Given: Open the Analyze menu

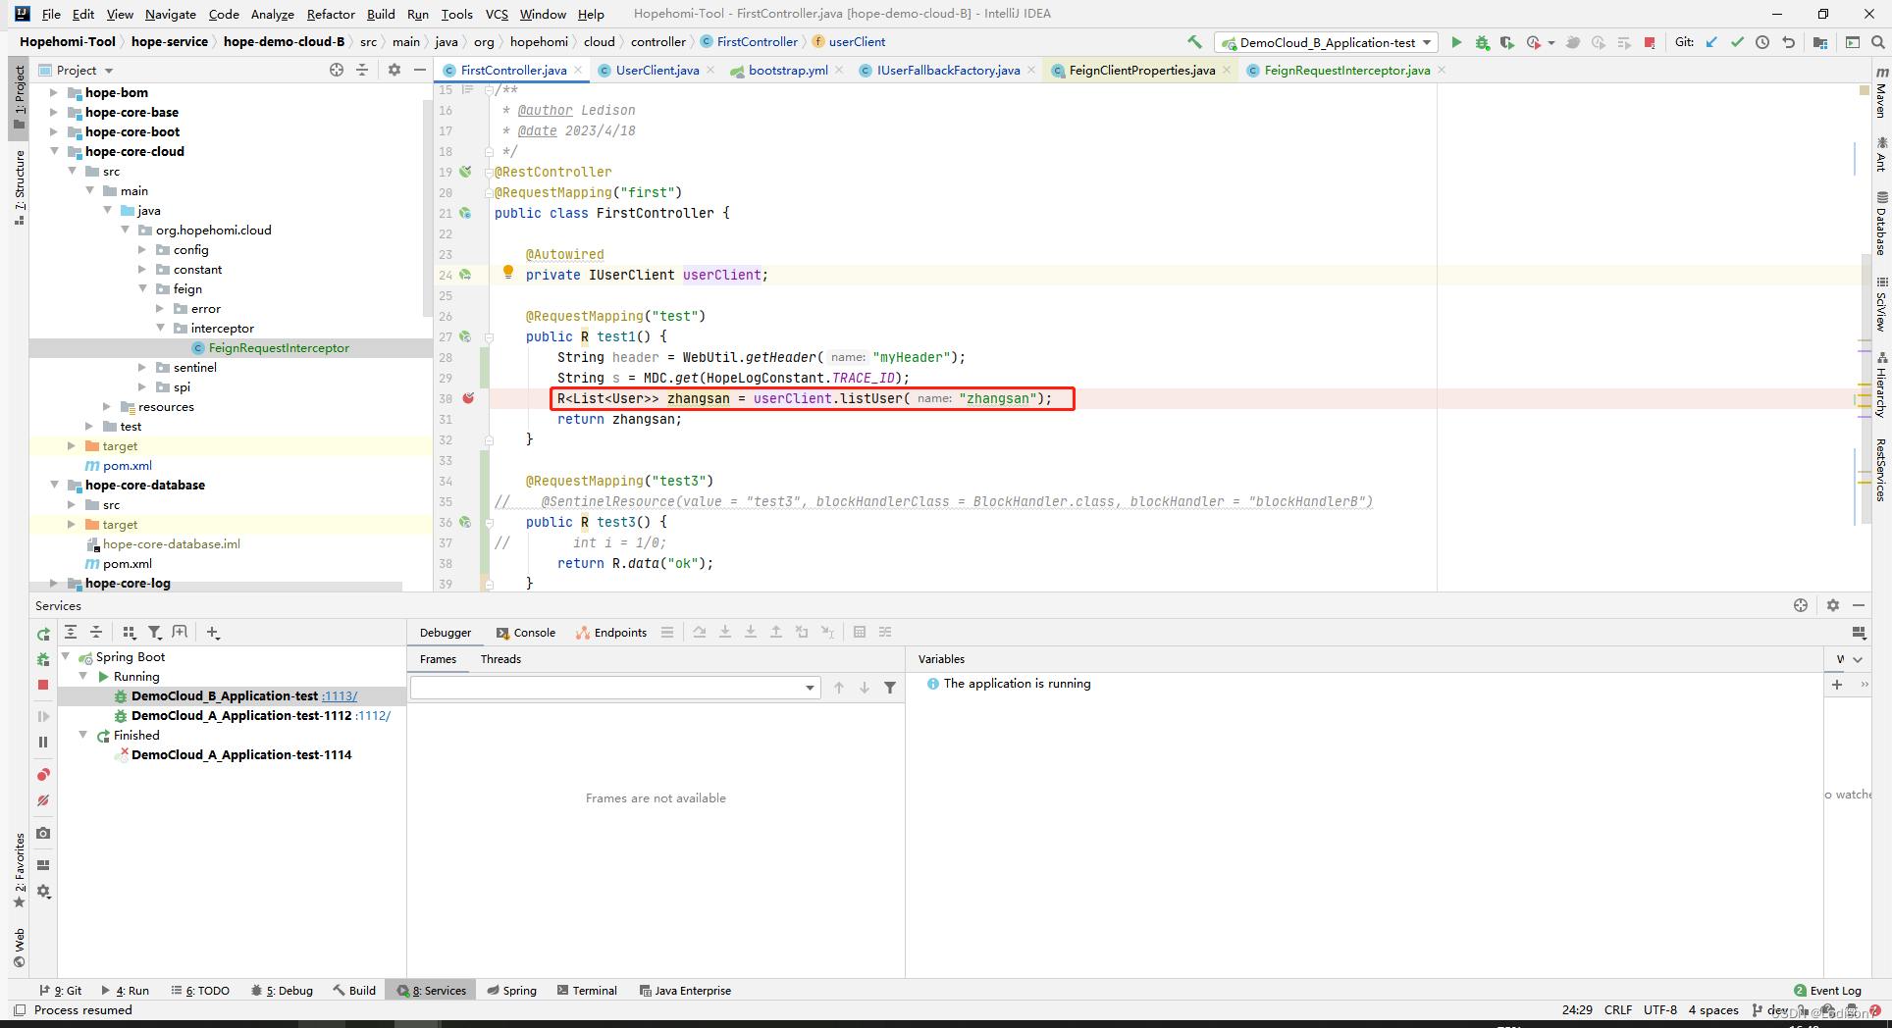Looking at the screenshot, I should pyautogui.click(x=272, y=14).
